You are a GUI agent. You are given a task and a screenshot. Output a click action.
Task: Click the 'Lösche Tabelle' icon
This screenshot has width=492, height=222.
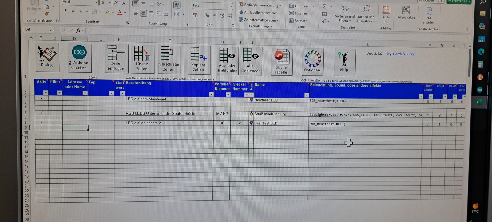pyautogui.click(x=281, y=62)
